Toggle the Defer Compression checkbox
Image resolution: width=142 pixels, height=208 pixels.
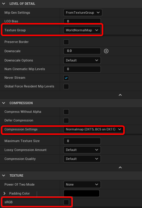coord(66,121)
